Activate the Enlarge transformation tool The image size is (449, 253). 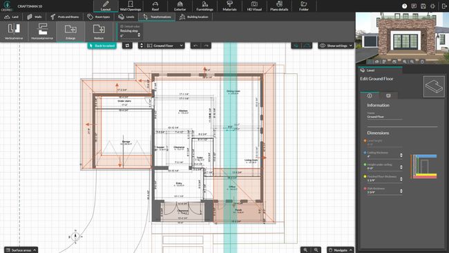pyautogui.click(x=70, y=32)
